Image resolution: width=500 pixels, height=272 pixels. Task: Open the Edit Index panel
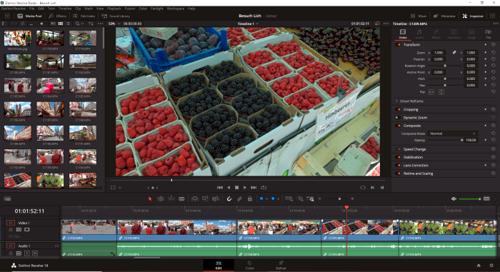tap(84, 16)
